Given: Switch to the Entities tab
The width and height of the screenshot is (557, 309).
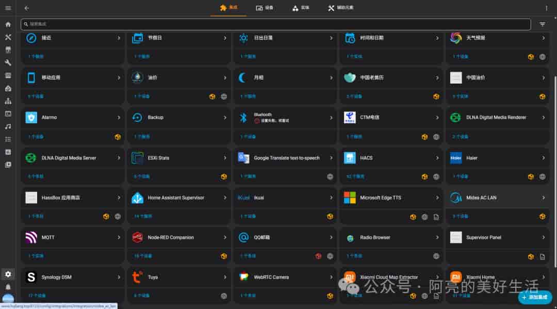Looking at the screenshot, I should 301,8.
